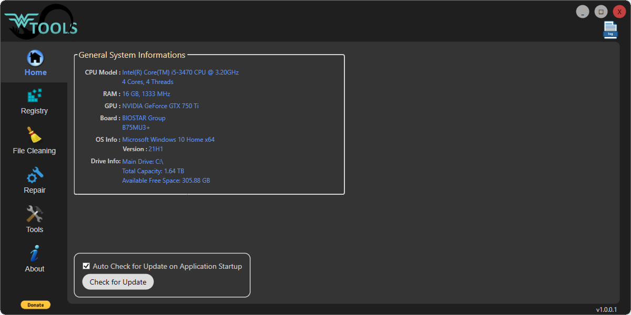This screenshot has height=315, width=631.
Task: Click the 'Drive Info:' label
Action: 106,161
